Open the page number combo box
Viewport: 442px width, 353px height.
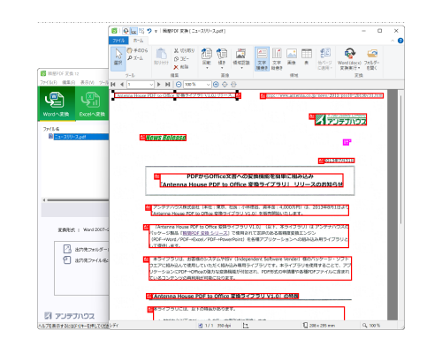141,85
